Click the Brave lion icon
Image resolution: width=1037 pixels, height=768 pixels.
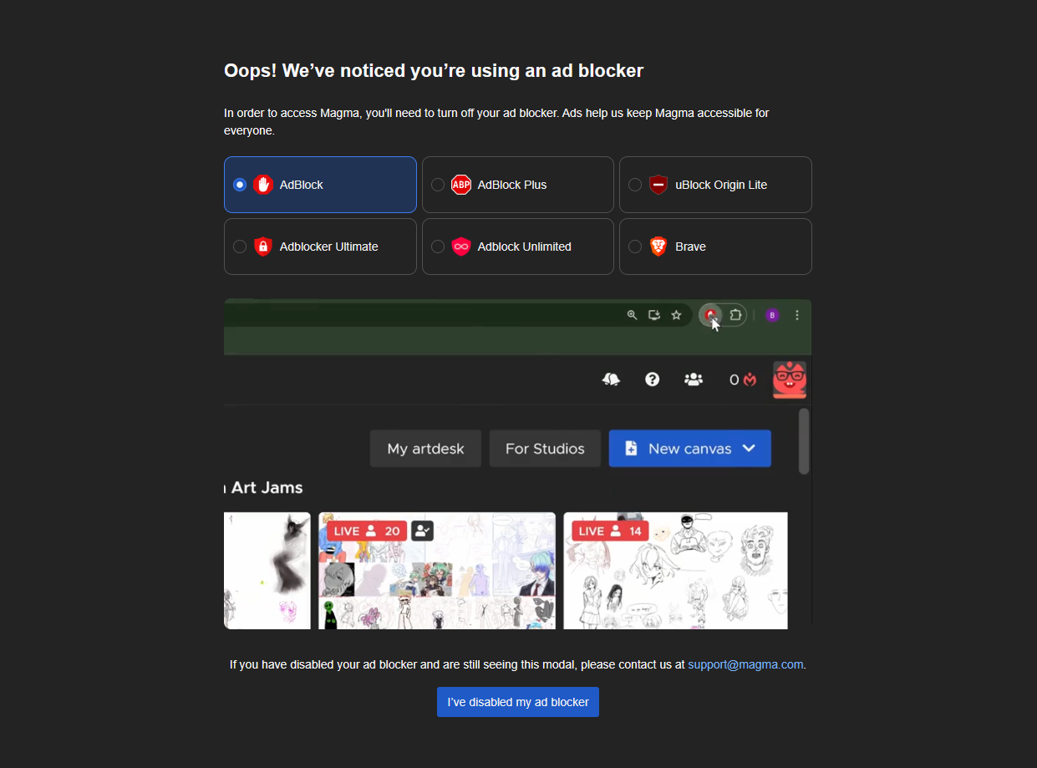click(x=658, y=247)
